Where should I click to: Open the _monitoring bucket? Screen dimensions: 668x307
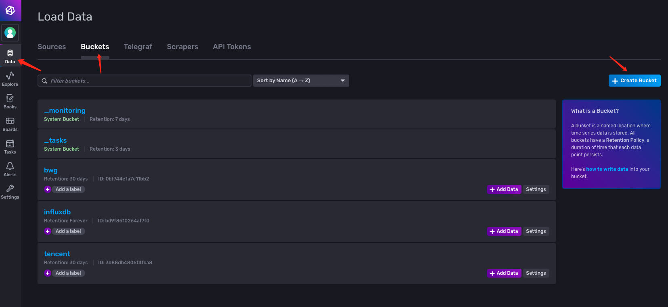point(65,110)
